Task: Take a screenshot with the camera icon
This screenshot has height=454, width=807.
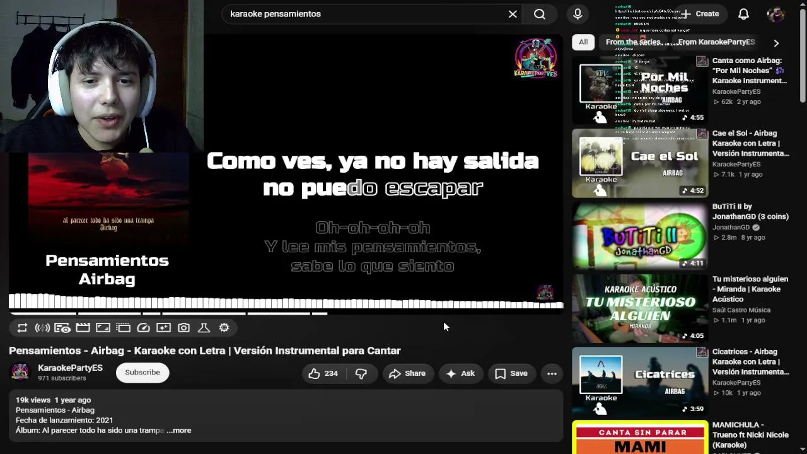Action: tap(183, 328)
